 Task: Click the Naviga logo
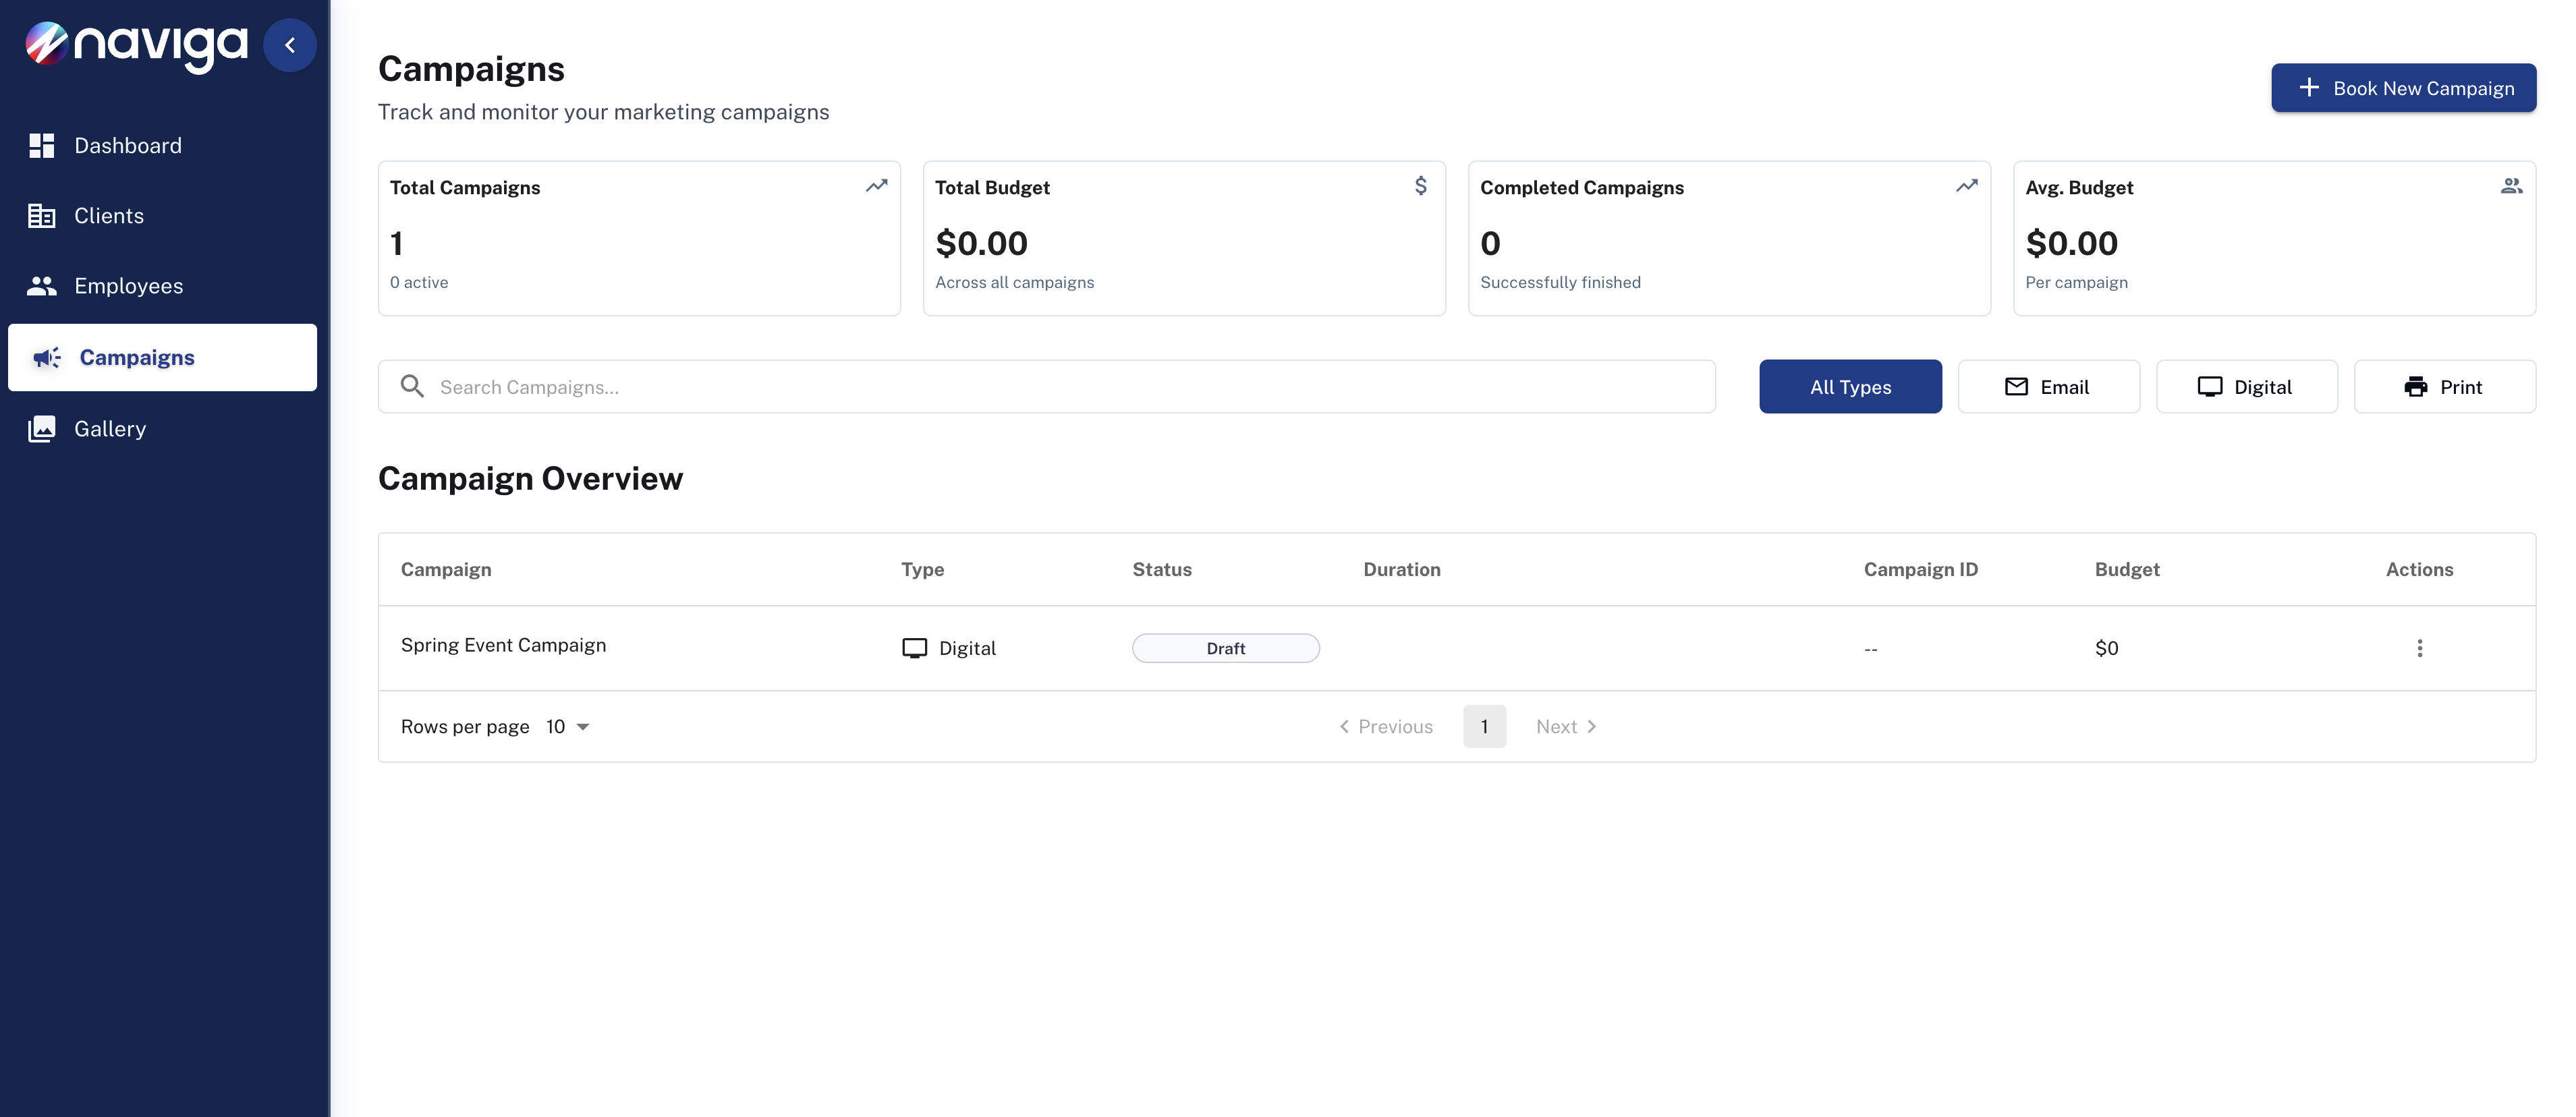point(136,45)
